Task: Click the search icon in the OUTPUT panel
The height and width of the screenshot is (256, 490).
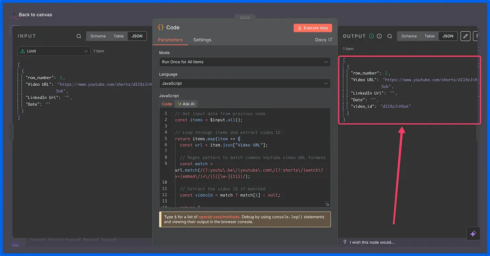Action: (389, 36)
